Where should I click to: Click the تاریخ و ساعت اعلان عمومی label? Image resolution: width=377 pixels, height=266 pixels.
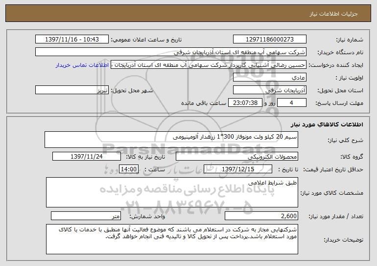(146, 40)
